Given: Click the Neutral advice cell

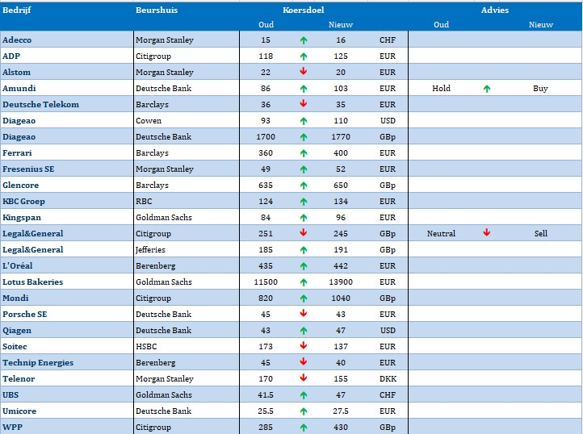Looking at the screenshot, I should pos(441,233).
